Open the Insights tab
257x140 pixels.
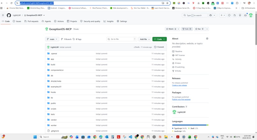click(108, 21)
